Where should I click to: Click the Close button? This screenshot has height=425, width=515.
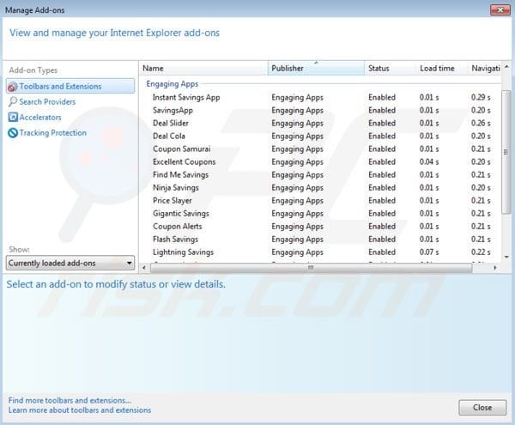pyautogui.click(x=482, y=408)
